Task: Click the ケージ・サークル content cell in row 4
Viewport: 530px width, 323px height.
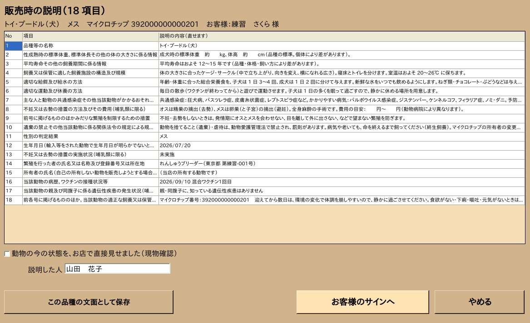Action: tap(342, 73)
